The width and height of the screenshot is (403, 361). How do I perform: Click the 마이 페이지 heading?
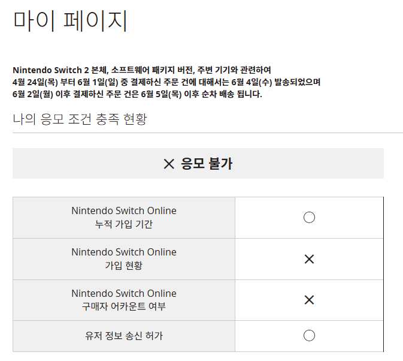[70, 21]
